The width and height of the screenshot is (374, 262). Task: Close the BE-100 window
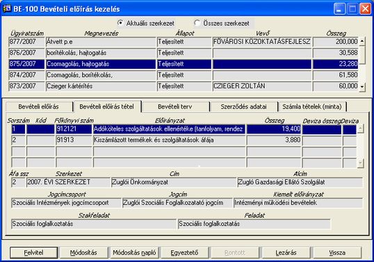pos(365,9)
